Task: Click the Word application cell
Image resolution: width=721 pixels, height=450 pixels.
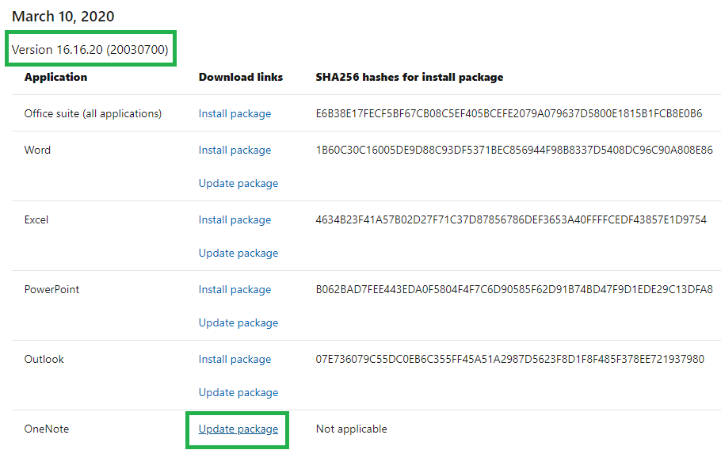Action: [37, 150]
